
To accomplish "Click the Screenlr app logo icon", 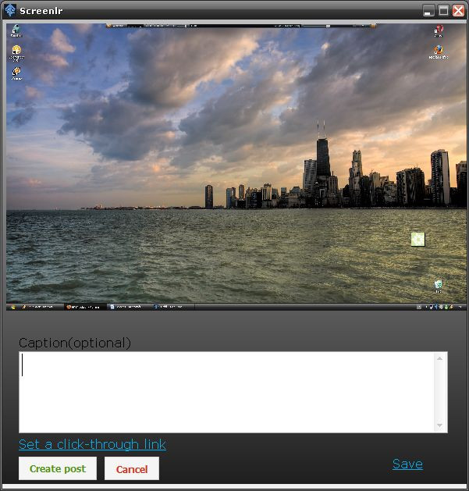I will [10, 10].
